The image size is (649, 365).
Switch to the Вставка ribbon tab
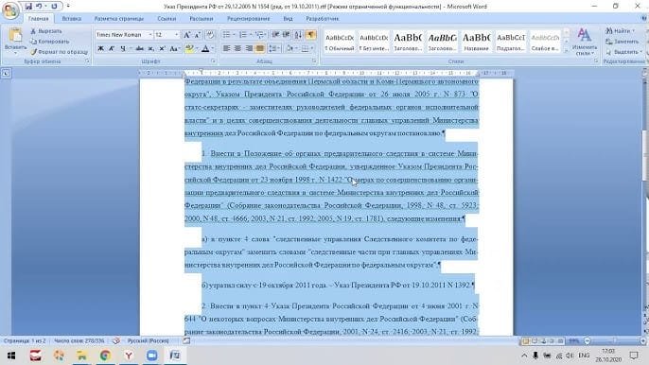coord(71,19)
